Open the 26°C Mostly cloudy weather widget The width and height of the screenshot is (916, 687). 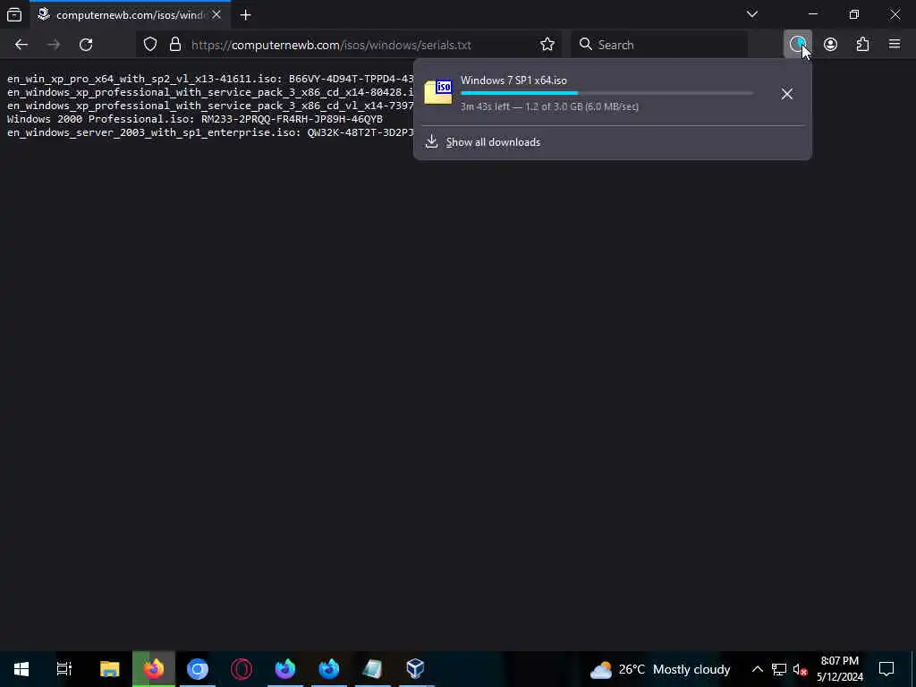coord(660,669)
